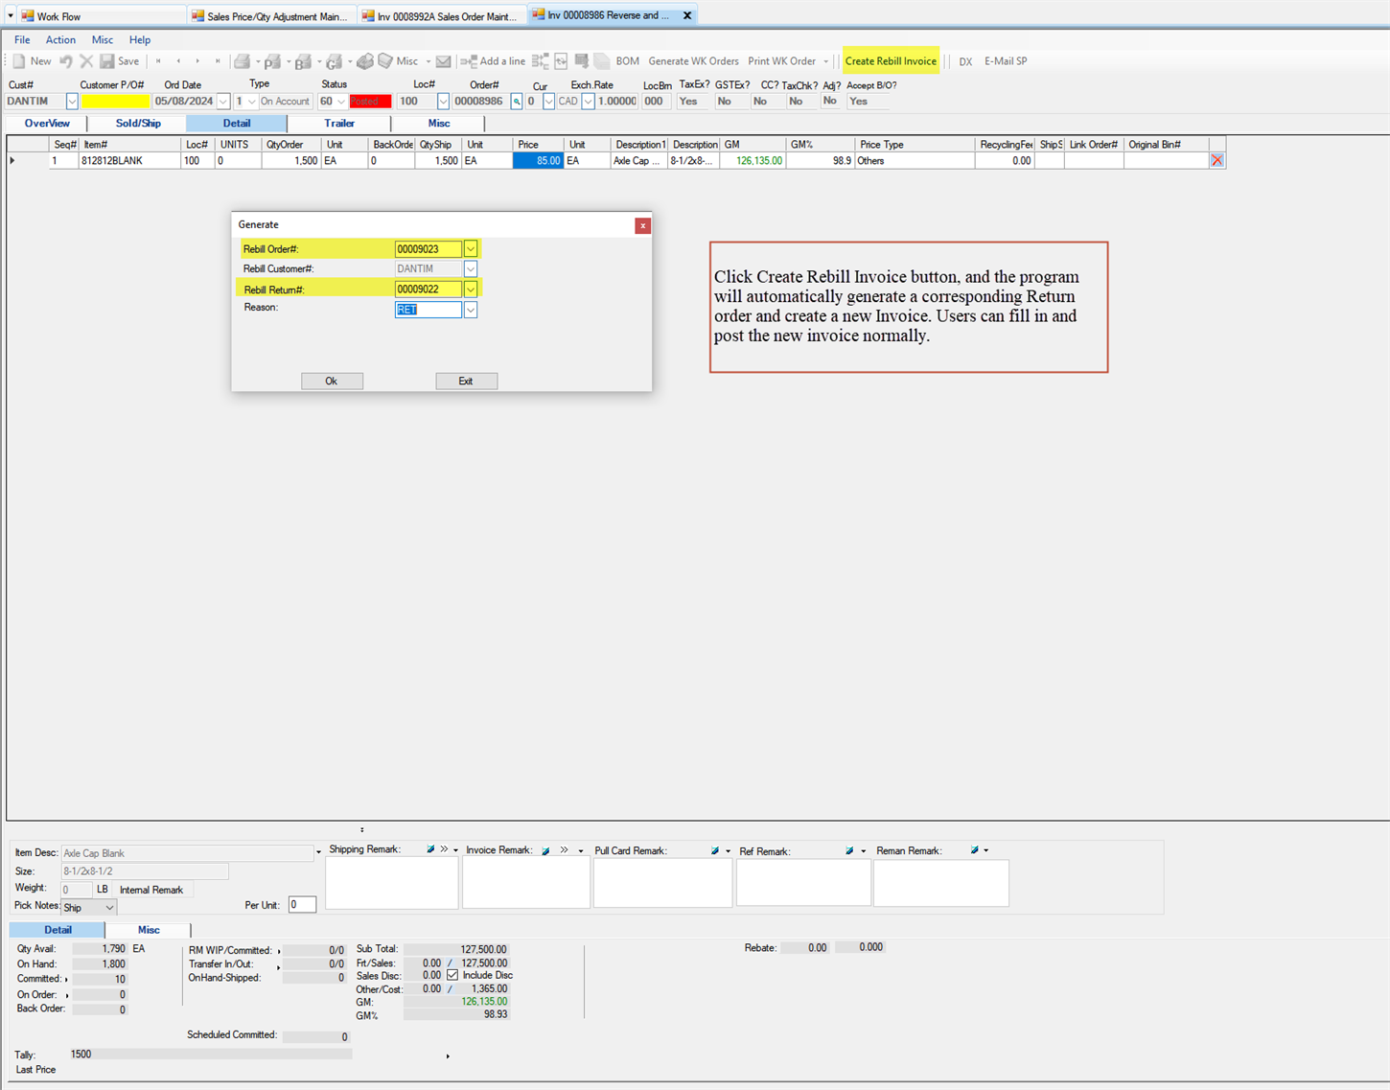The image size is (1390, 1090).
Task: Switch to the Trailer tab
Action: [x=339, y=123]
